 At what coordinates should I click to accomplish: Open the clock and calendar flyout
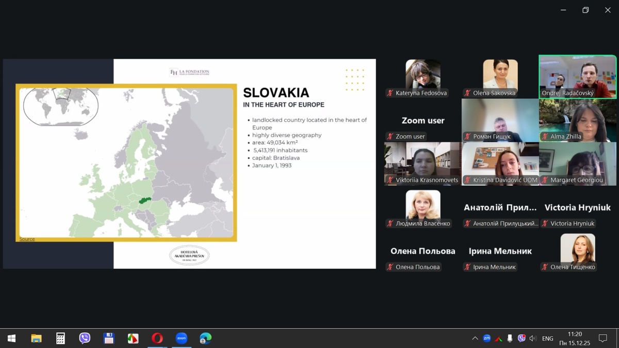coord(574,338)
